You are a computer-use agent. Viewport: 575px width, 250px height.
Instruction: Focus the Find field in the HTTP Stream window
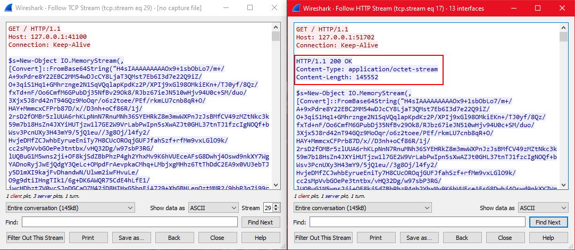click(x=418, y=222)
